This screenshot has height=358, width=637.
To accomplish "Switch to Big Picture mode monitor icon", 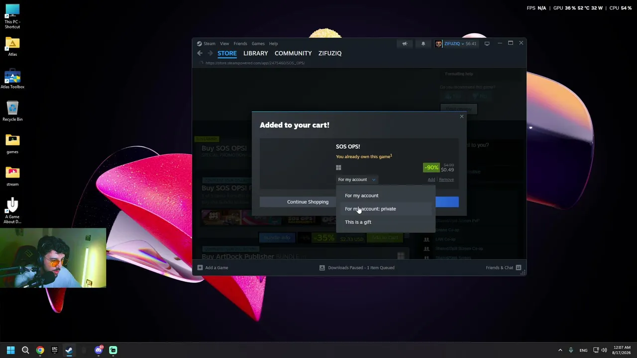I will click(x=487, y=44).
